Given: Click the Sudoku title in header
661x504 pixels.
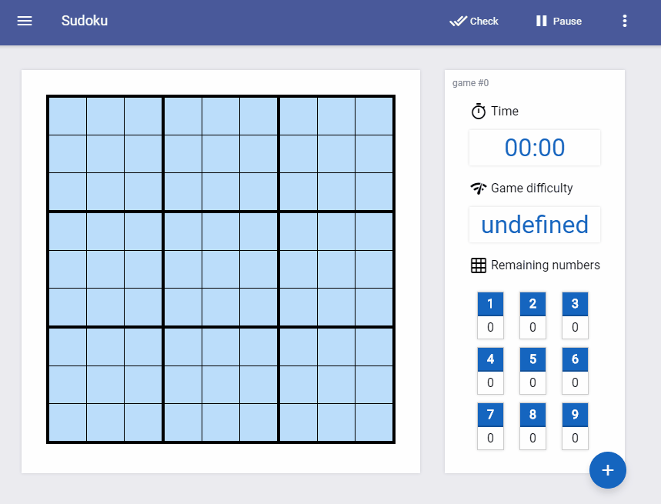Looking at the screenshot, I should (85, 21).
